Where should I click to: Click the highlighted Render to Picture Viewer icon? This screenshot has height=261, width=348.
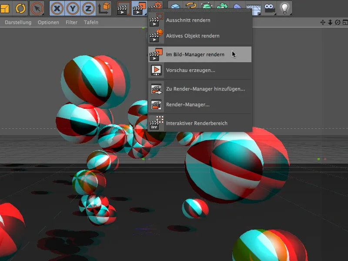point(139,8)
